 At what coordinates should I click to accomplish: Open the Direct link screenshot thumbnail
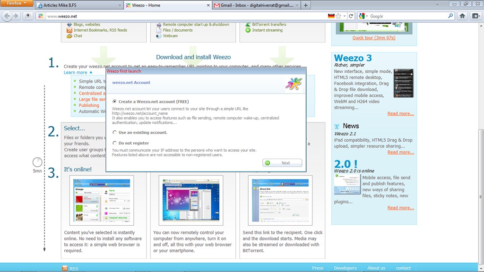280,200
